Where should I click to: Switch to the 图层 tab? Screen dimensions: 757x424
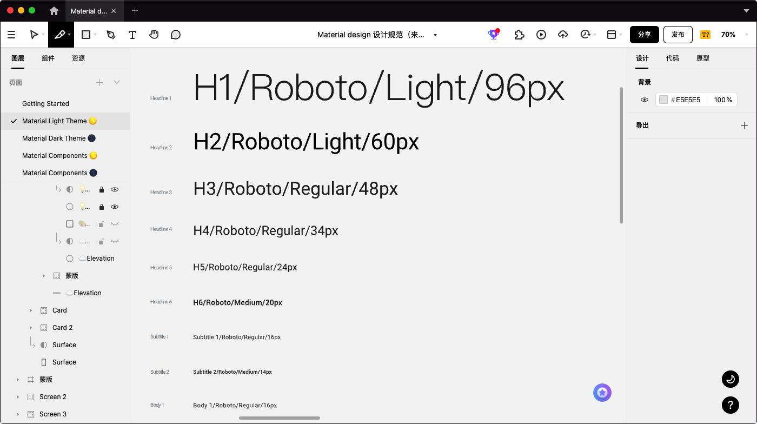[x=18, y=58]
